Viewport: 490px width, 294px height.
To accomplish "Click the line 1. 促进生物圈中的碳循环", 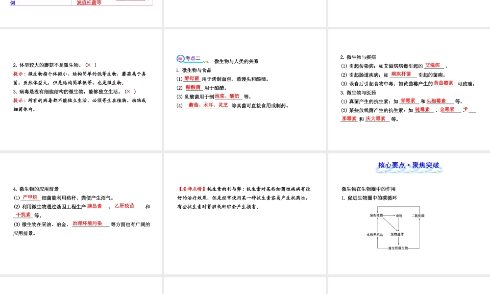I will pyautogui.click(x=369, y=198).
